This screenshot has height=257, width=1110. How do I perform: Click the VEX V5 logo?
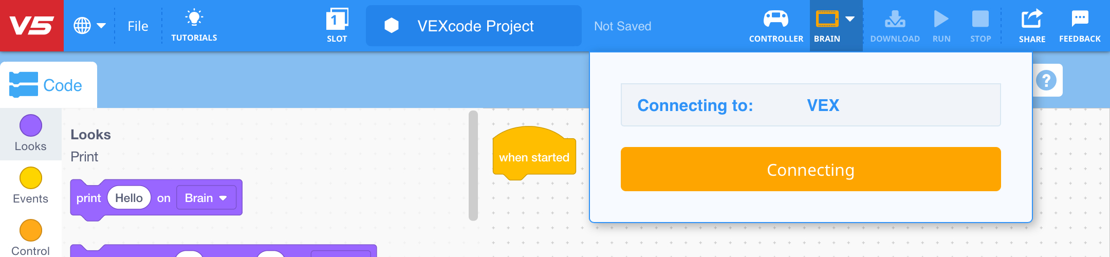click(x=31, y=26)
